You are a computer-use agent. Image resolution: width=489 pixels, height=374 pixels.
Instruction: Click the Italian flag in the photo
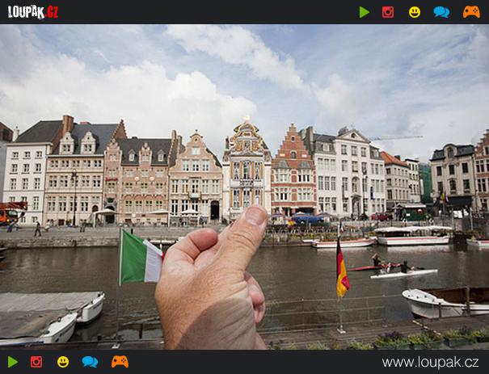(141, 261)
